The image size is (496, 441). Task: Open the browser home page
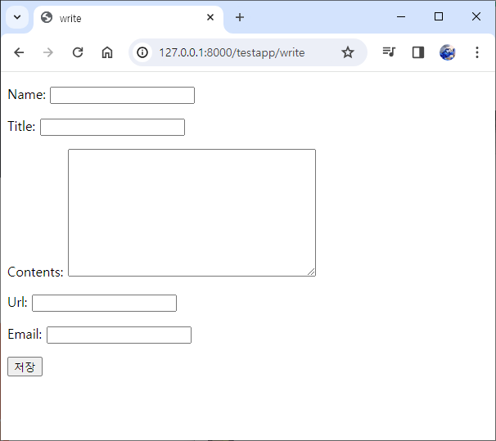[107, 52]
